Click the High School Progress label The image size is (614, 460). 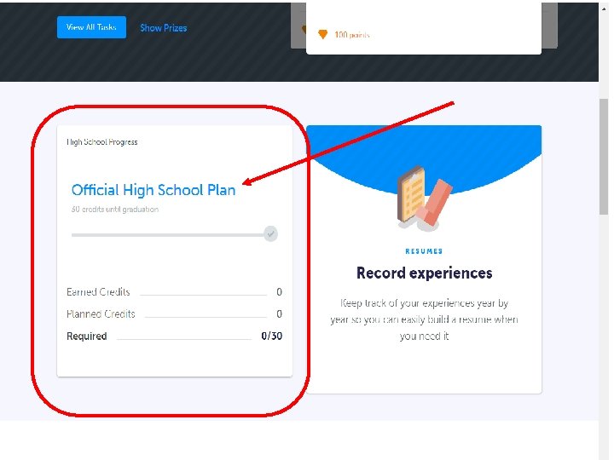click(x=102, y=142)
